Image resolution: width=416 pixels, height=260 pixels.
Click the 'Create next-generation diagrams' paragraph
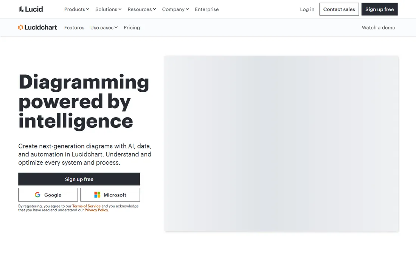(85, 154)
